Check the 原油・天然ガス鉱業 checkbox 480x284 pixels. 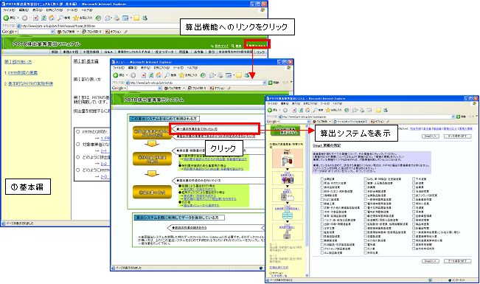point(321,183)
